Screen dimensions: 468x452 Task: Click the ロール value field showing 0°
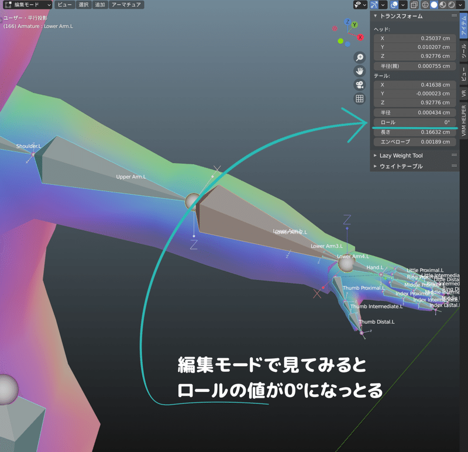click(x=415, y=122)
